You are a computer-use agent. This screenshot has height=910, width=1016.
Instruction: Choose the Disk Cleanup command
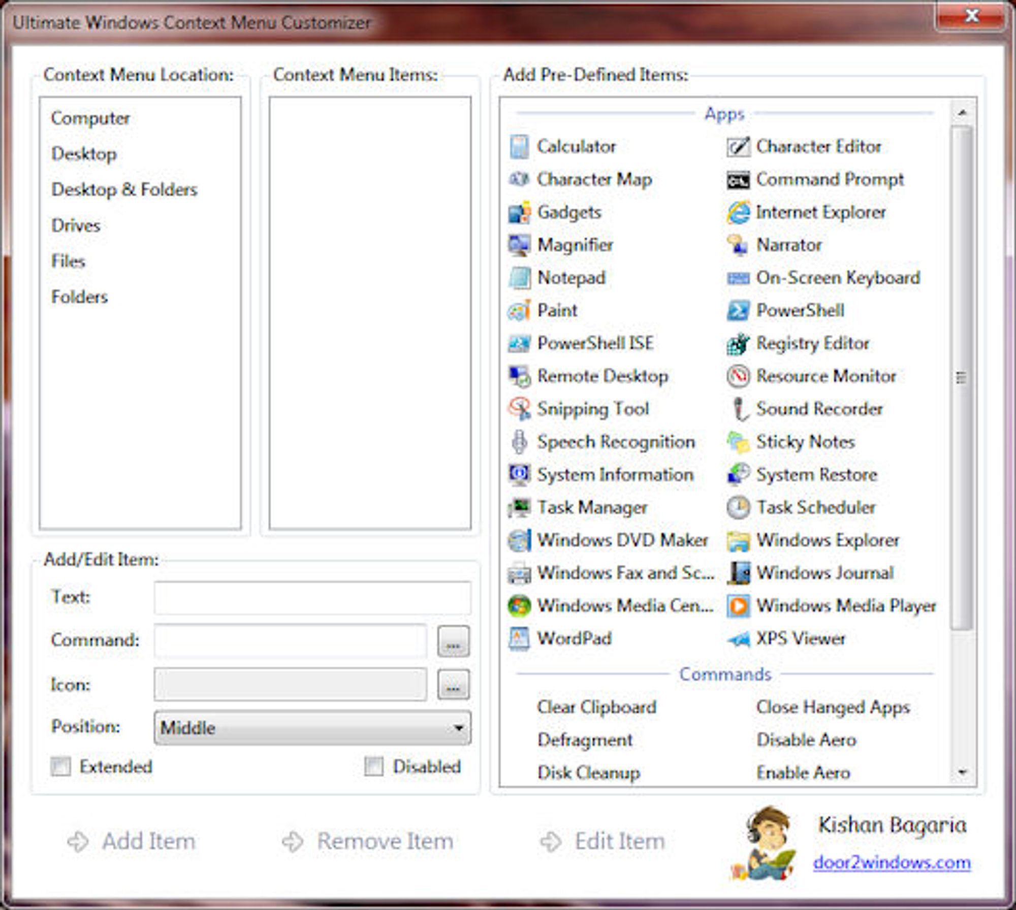[589, 773]
